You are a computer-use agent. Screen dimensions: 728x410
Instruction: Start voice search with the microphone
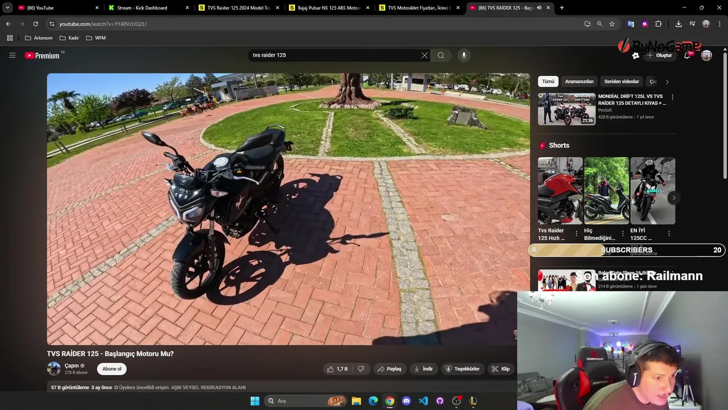464,55
